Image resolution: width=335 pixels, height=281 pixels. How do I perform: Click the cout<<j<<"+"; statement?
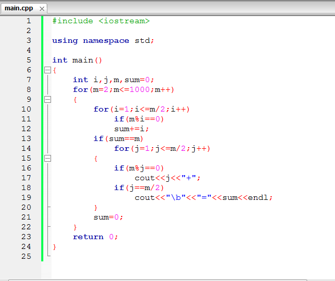click(167, 178)
